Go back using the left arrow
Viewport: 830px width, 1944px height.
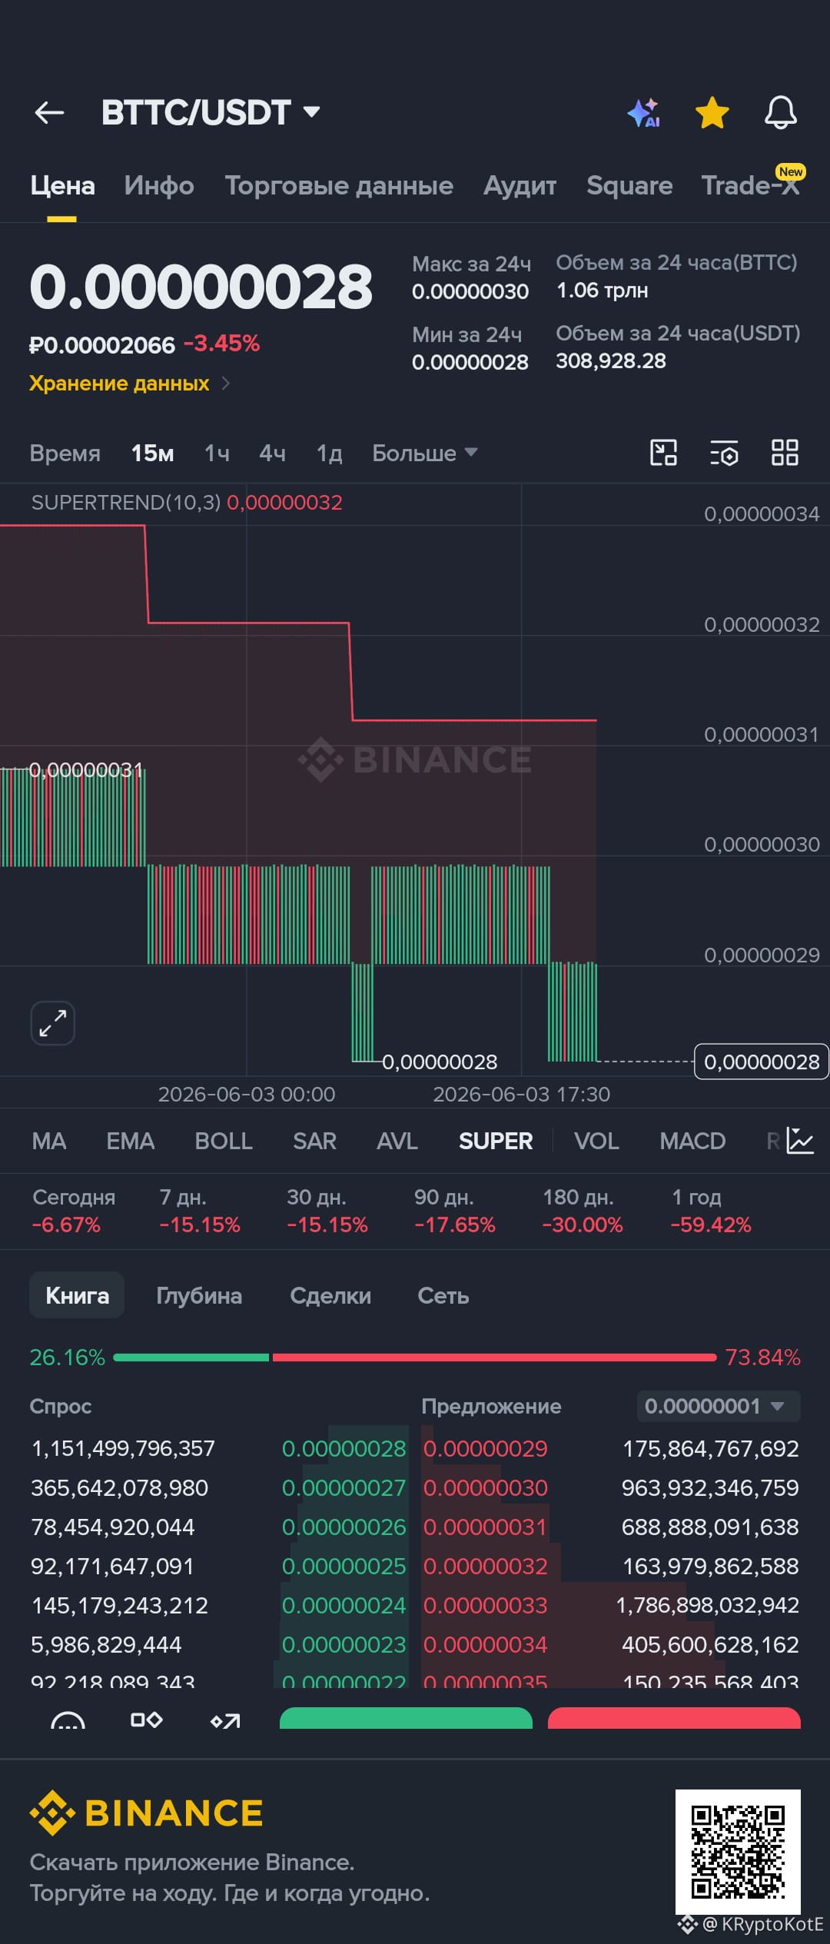click(49, 113)
